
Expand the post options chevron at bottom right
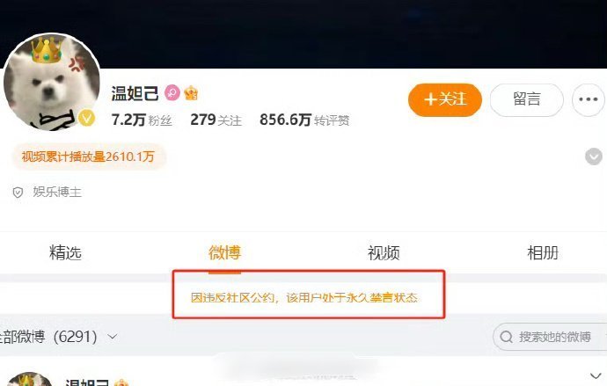[x=596, y=375]
